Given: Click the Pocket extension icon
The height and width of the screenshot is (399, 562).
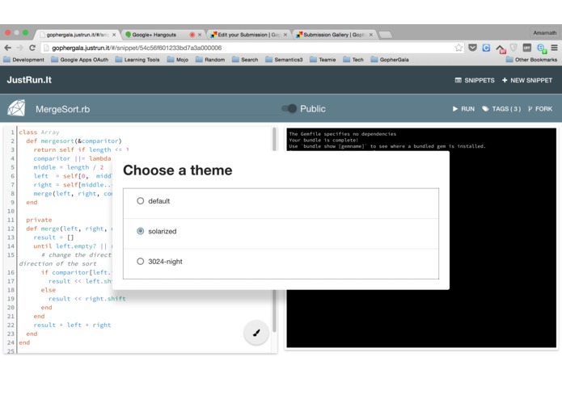Looking at the screenshot, I should point(473,48).
